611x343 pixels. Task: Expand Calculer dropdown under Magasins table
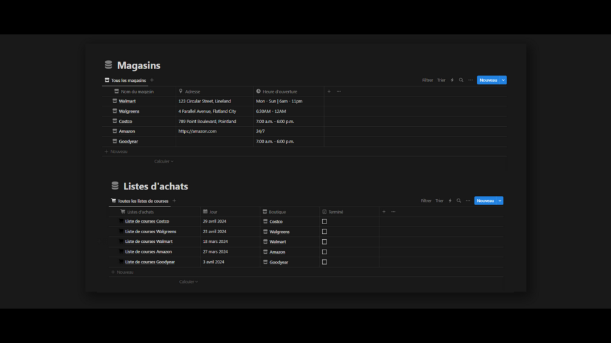(x=164, y=161)
